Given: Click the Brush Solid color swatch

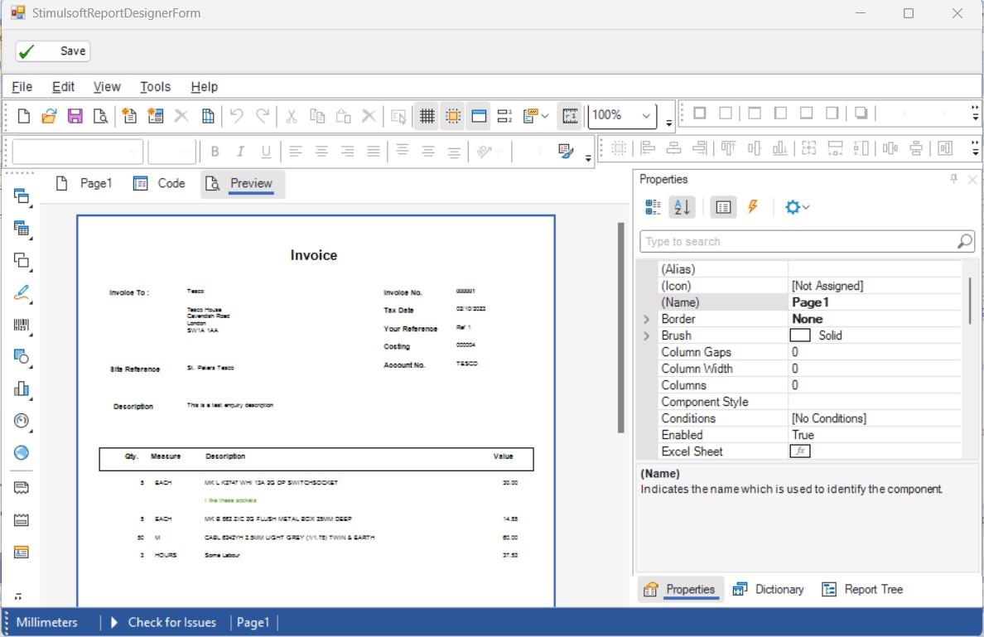Looking at the screenshot, I should [800, 335].
